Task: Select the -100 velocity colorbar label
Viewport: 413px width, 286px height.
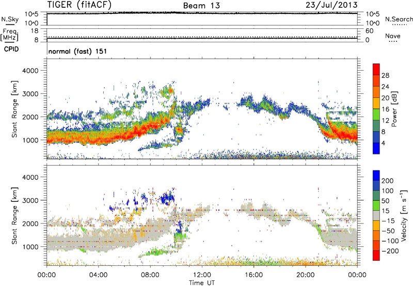Action: pyautogui.click(x=390, y=241)
